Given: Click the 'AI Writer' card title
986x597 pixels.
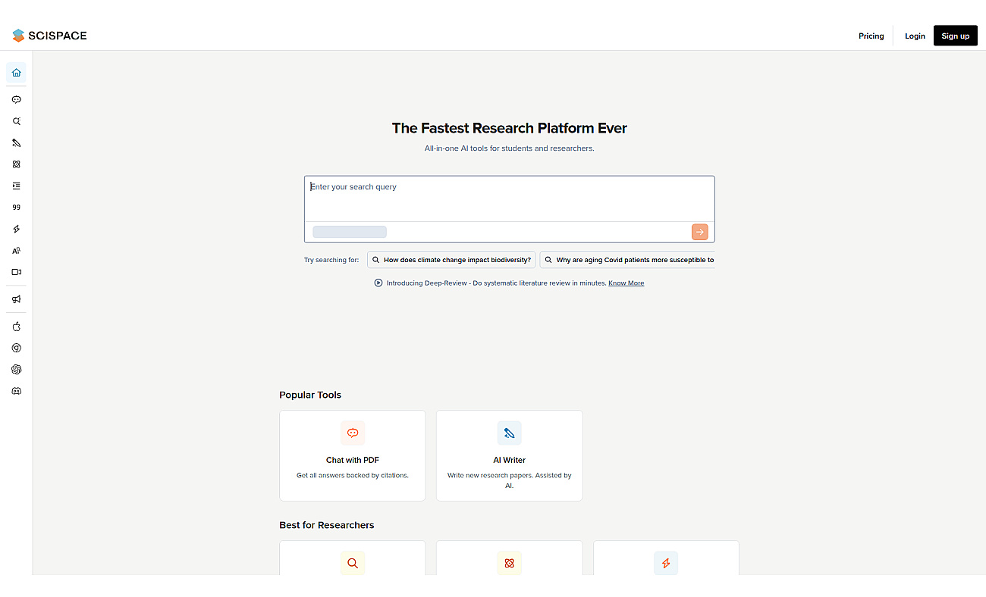Looking at the screenshot, I should (510, 460).
